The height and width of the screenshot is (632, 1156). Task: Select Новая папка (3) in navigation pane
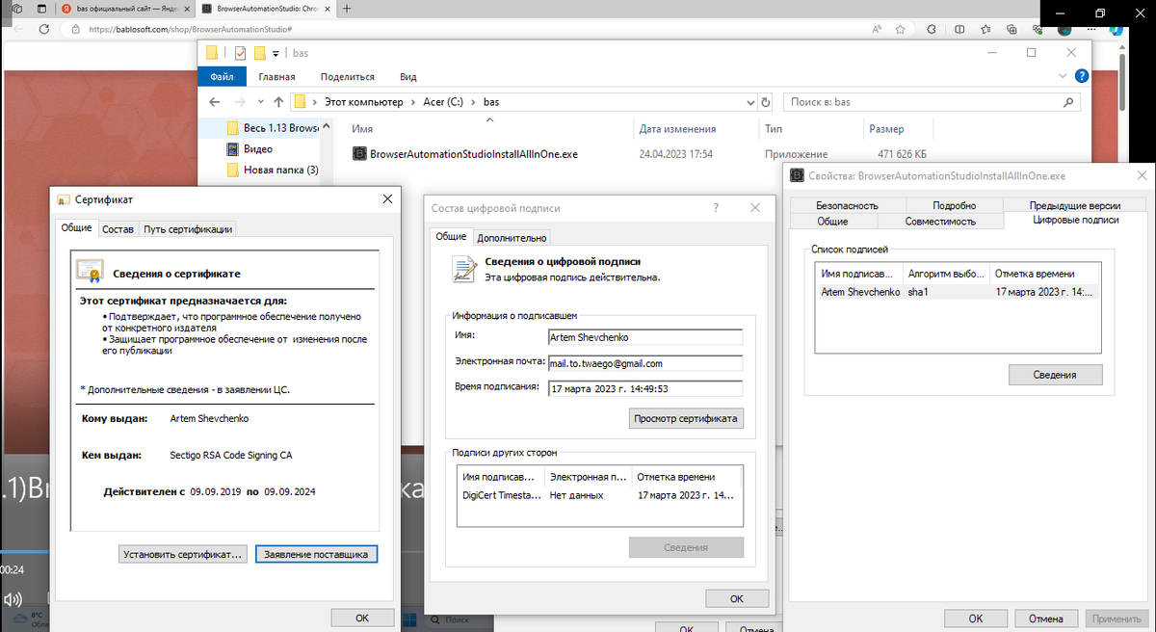(279, 171)
